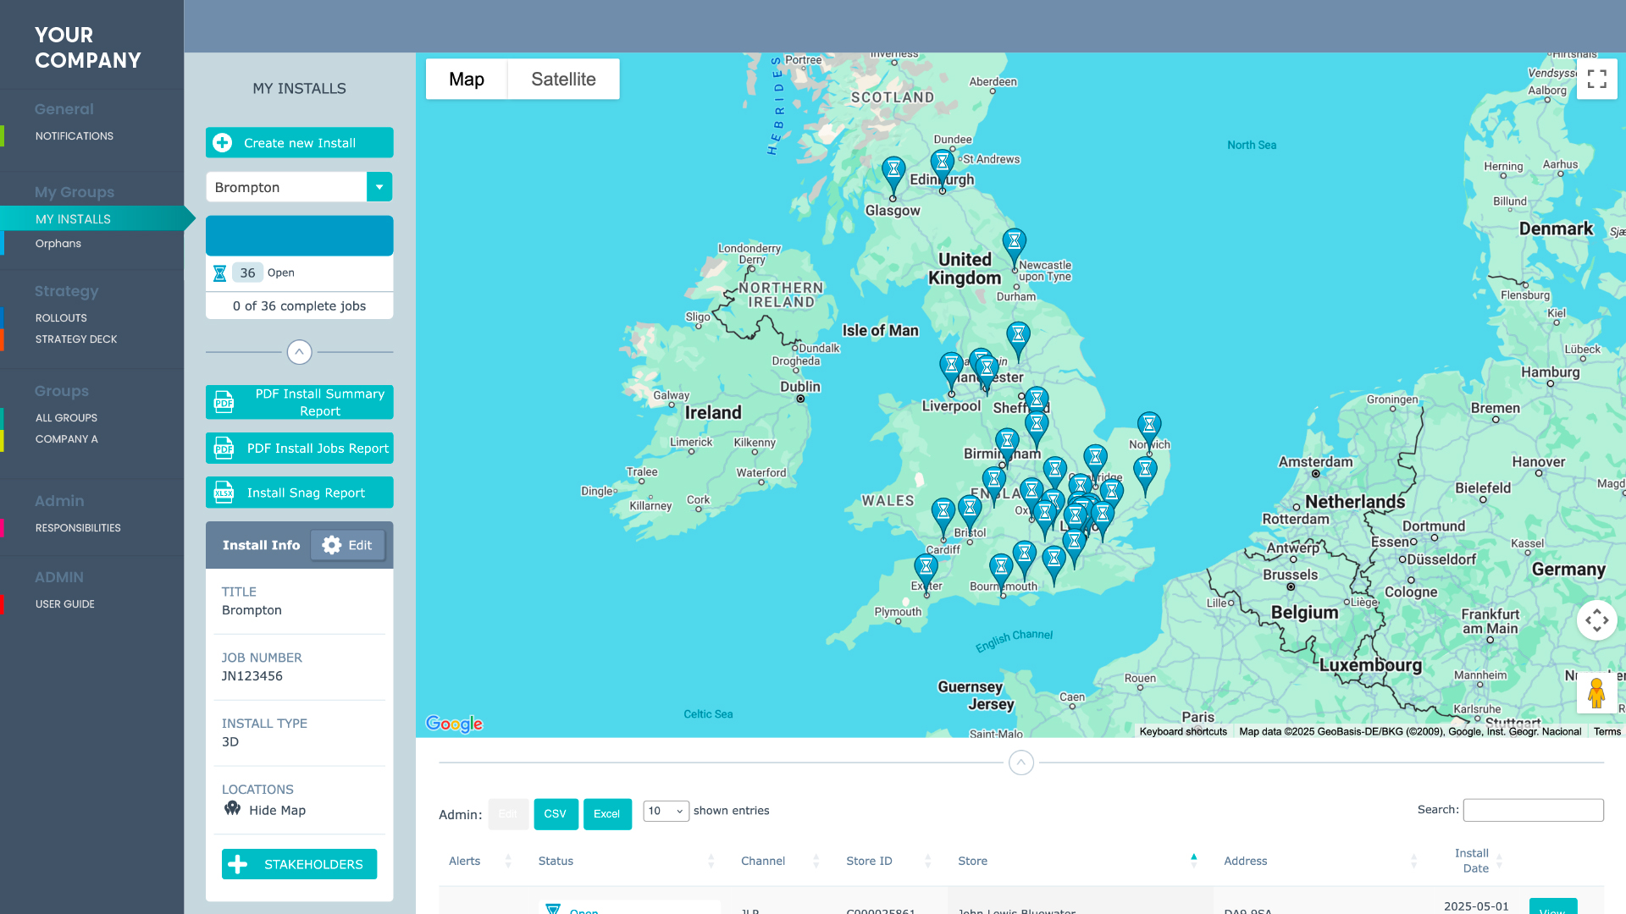
Task: Open STRATEGY DECK in the sidebar
Action: 76,339
